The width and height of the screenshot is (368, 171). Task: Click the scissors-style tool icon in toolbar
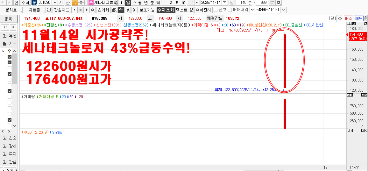(134, 10)
